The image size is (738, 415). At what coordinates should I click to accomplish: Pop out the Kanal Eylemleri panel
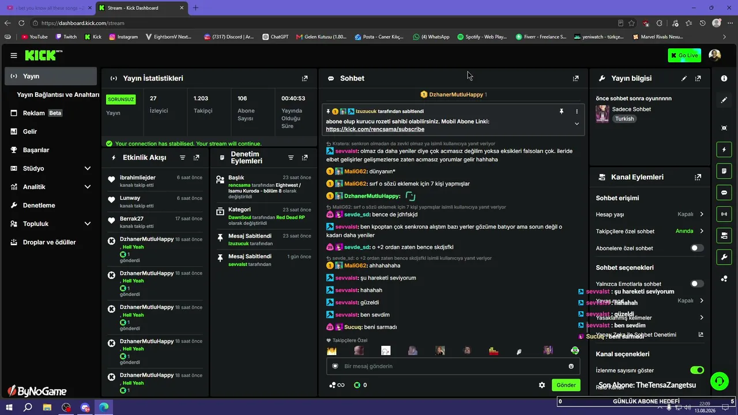(x=698, y=178)
